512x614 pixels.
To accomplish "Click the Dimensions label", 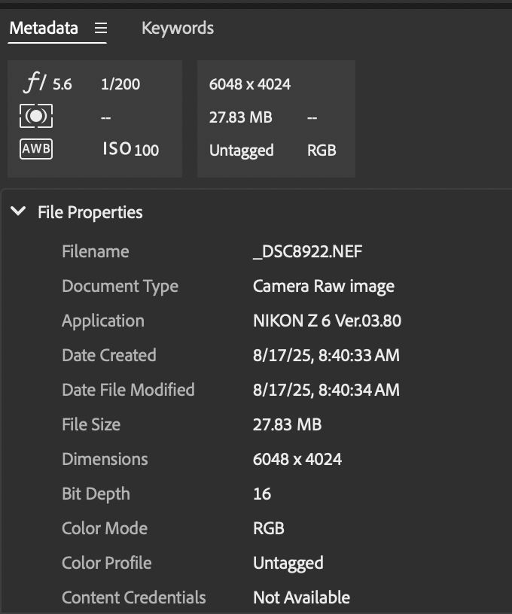I will point(105,459).
